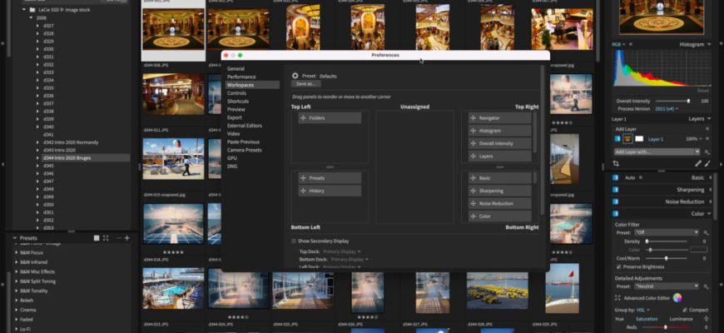Open the Group by HSL dropdown
This screenshot has height=333, width=724.
point(643,310)
